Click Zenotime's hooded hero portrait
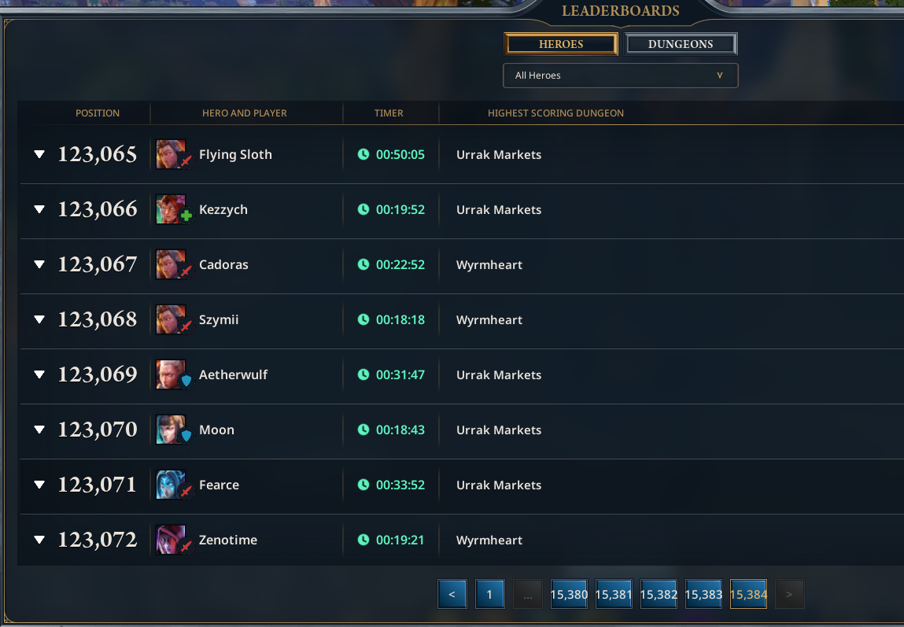 (x=172, y=540)
